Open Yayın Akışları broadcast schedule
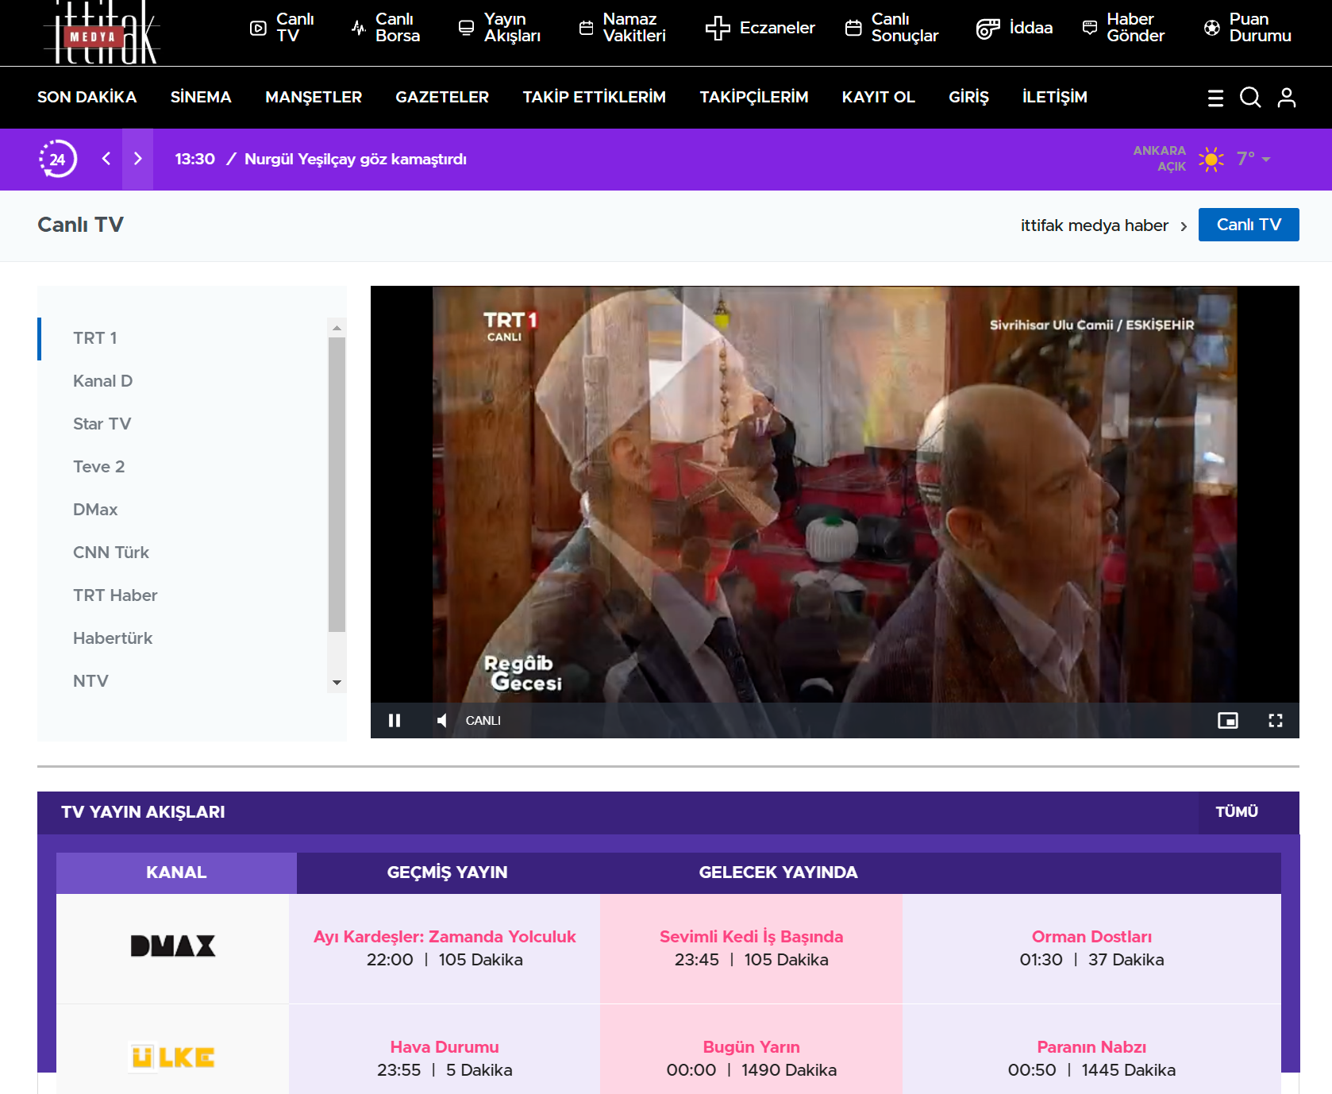Screen dimensions: 1332x1094 click(x=500, y=28)
